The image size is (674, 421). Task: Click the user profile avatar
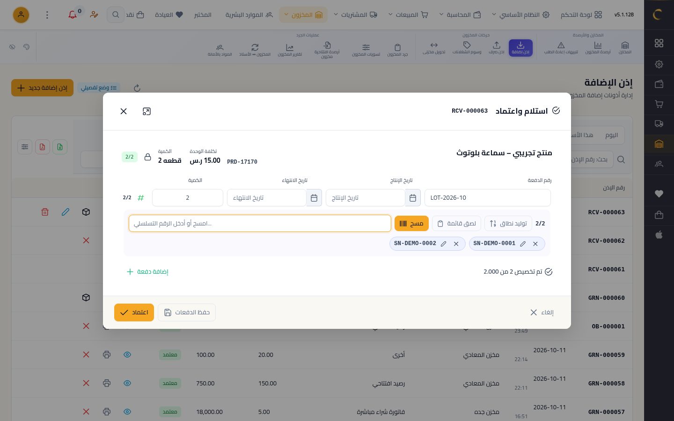tap(21, 15)
